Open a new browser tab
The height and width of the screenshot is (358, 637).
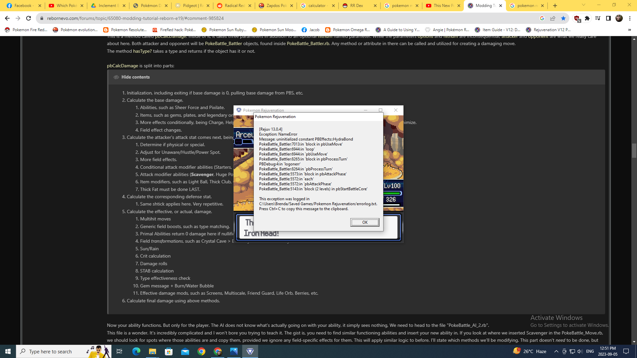pyautogui.click(x=555, y=5)
